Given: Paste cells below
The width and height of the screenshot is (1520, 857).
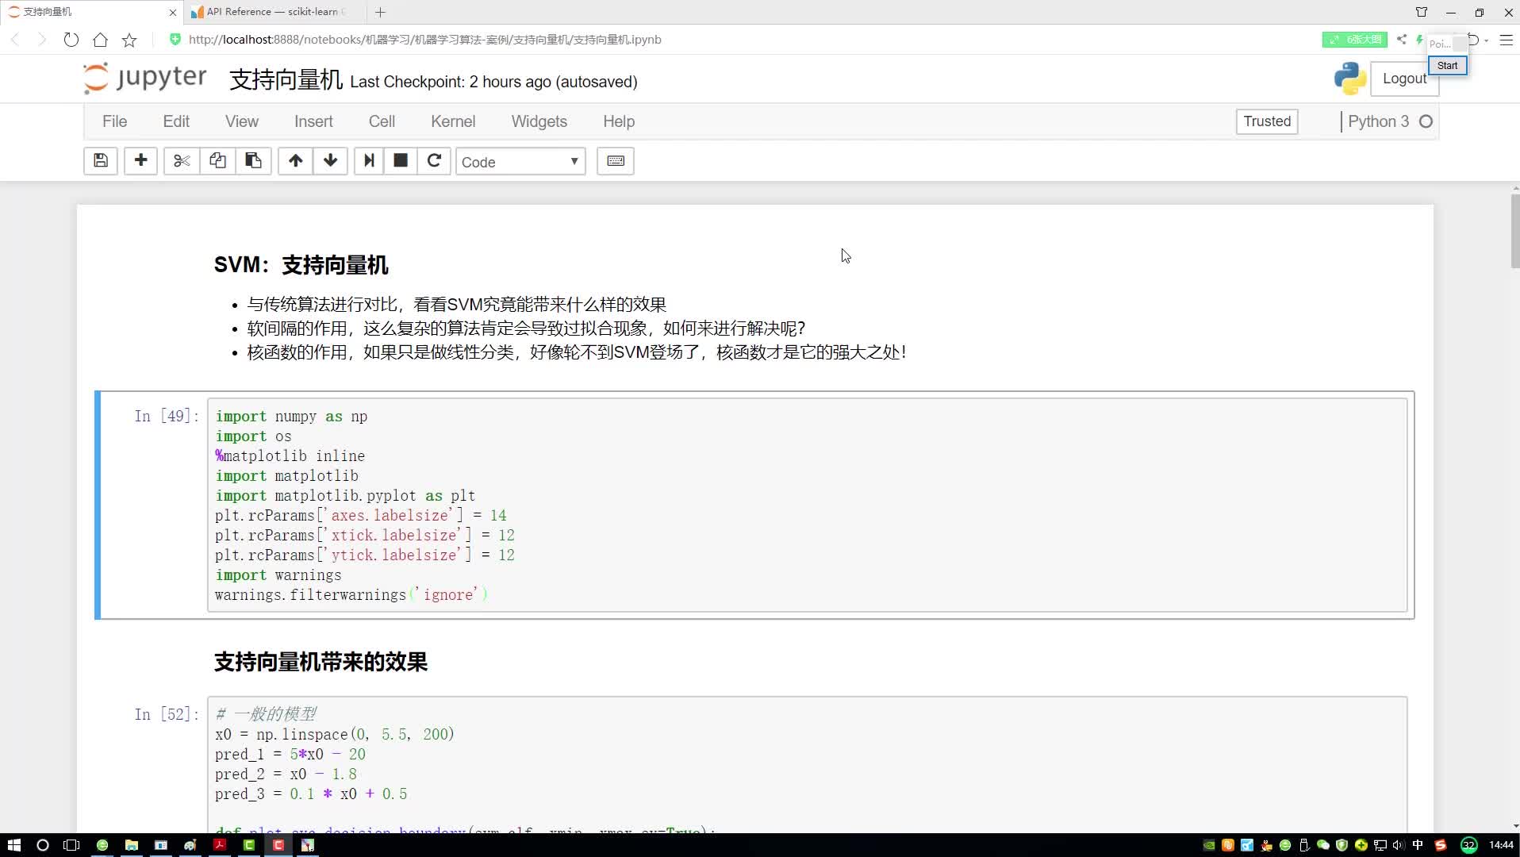Looking at the screenshot, I should (x=253, y=161).
